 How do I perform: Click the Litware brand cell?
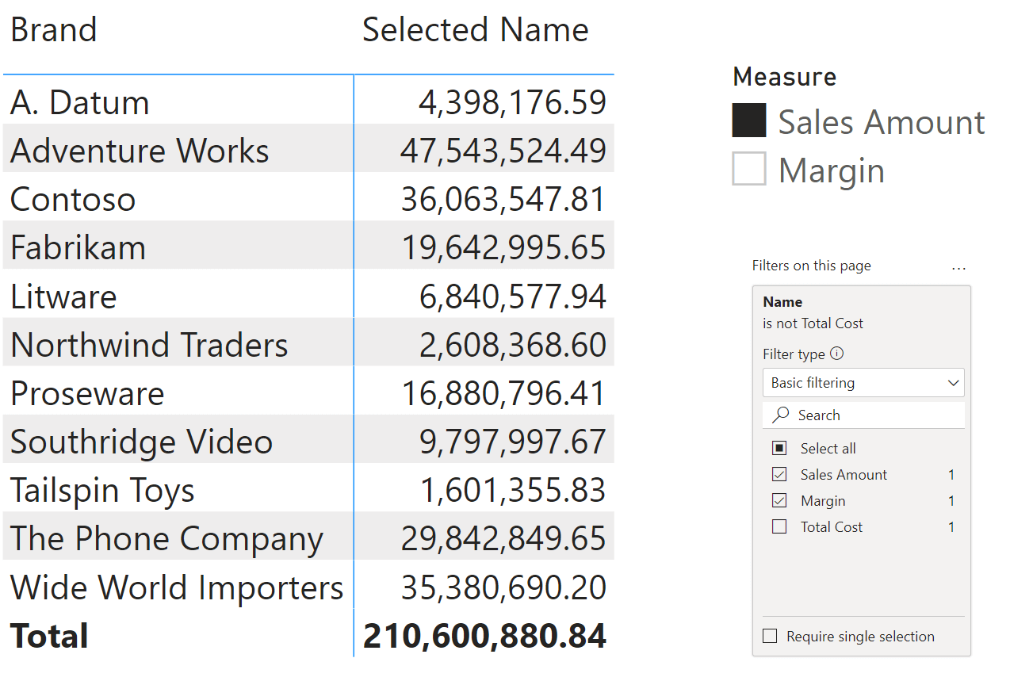[x=63, y=297]
